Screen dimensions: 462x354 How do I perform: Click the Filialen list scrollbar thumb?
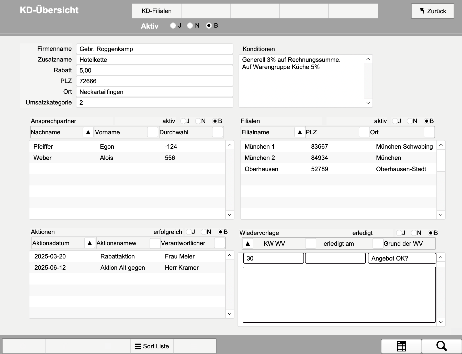(x=441, y=160)
